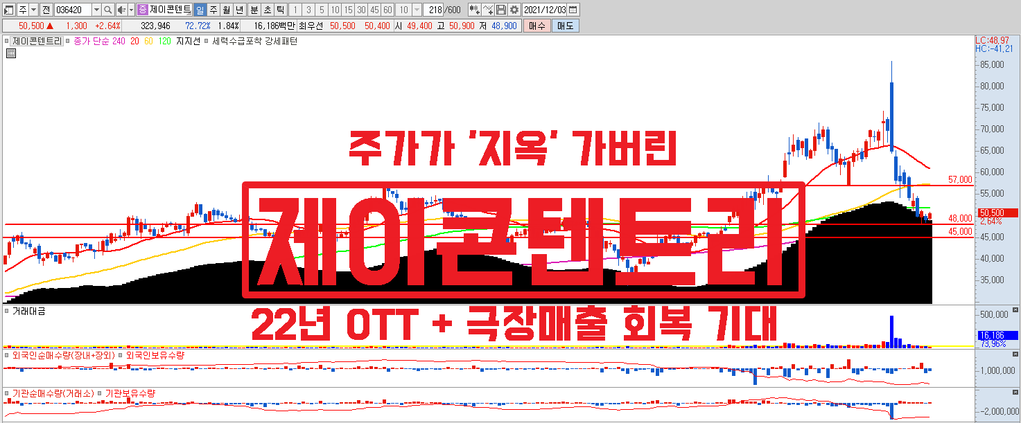Choose the 30 interval button
Viewport: 1021px width, 423px height.
[361, 10]
